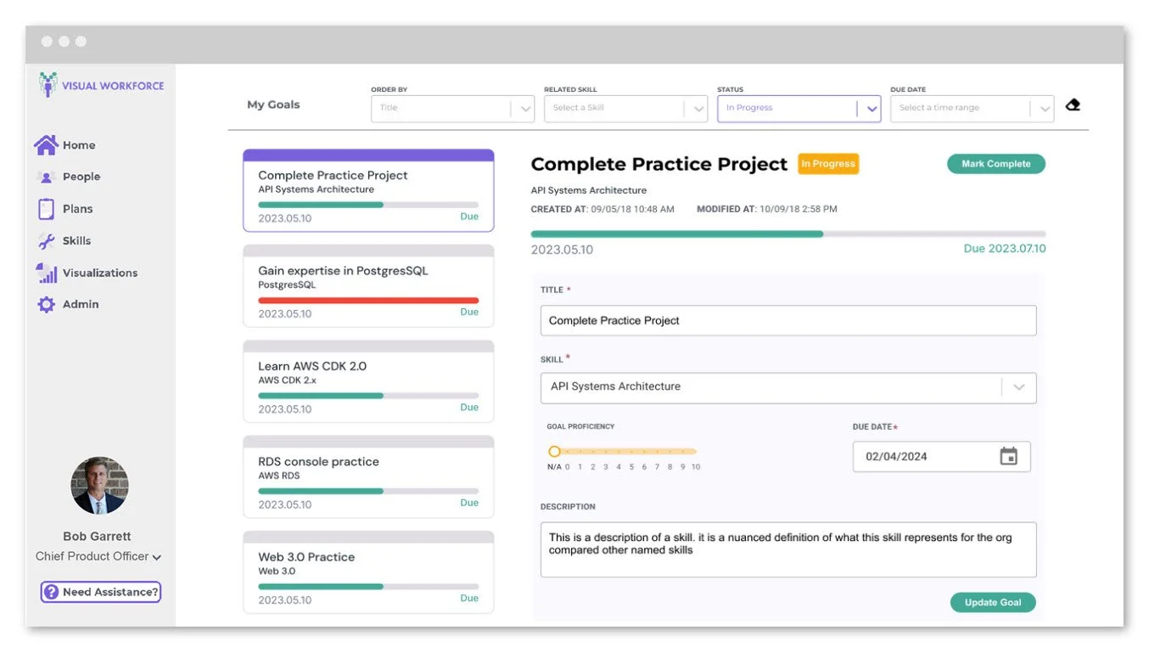
Task: Expand the Chief Product Officer role chevron
Action: (x=156, y=556)
